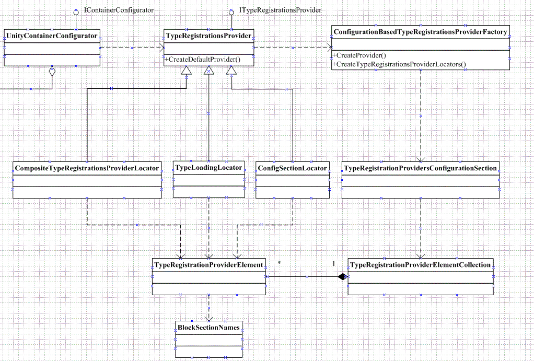
Task: Select dashed connector from ConfigSectionLocator down to Element
Action: 261,225
